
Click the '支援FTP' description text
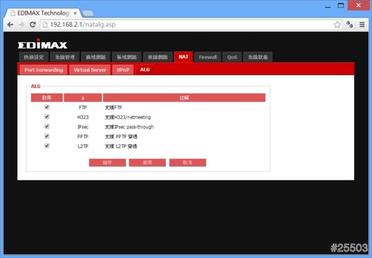[x=113, y=107]
